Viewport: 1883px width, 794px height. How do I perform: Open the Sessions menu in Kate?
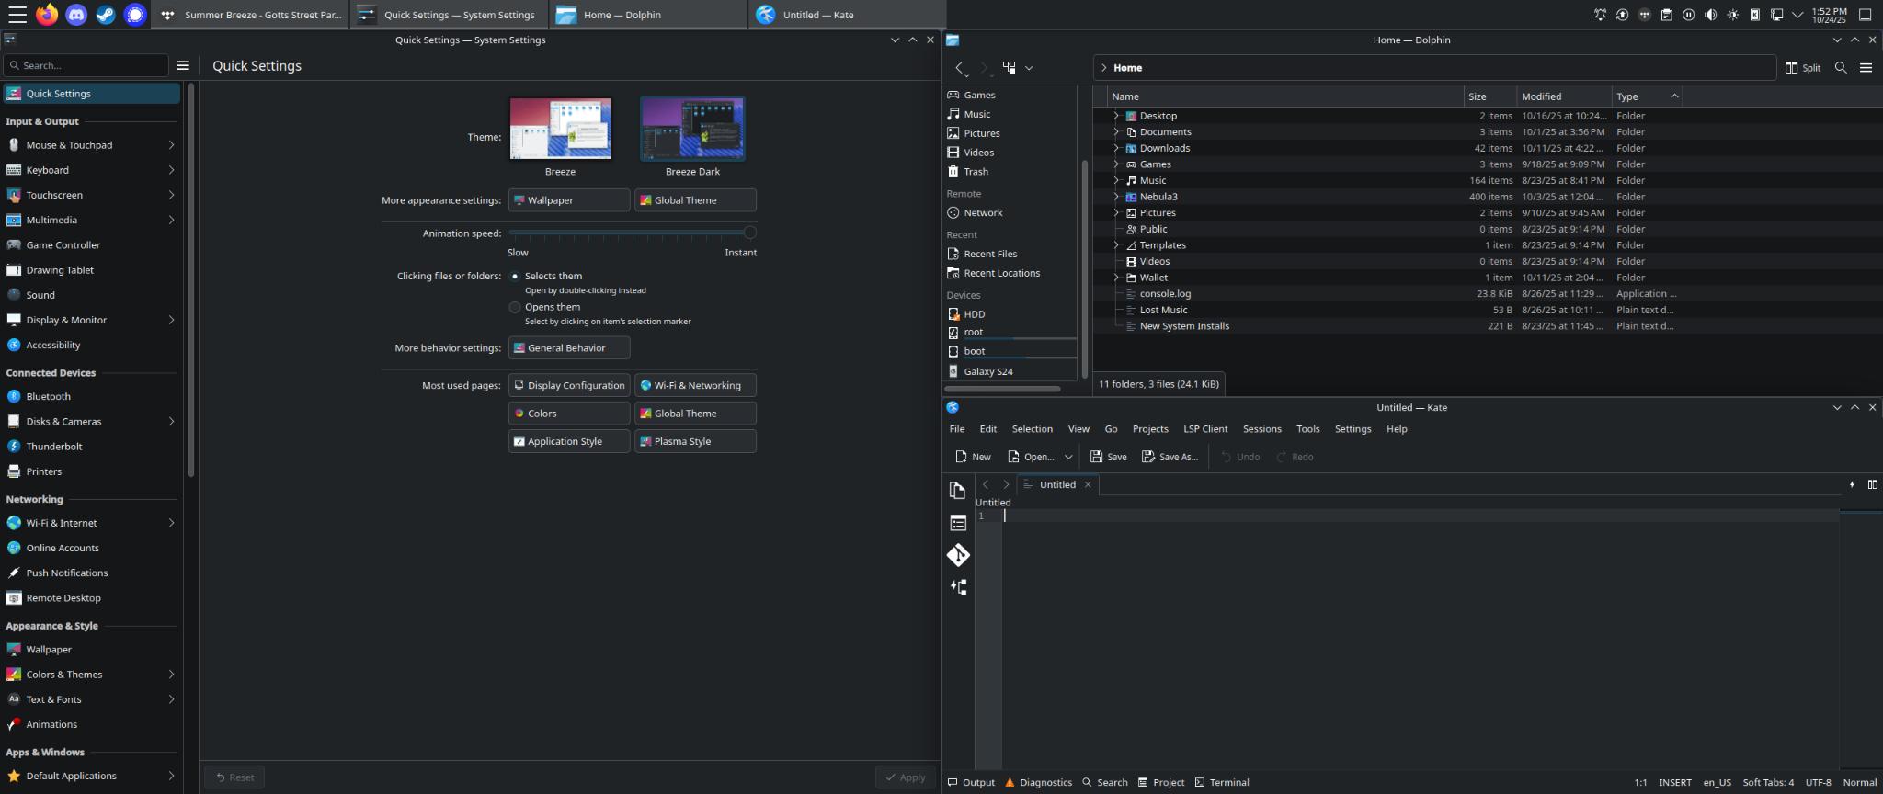1261,429
